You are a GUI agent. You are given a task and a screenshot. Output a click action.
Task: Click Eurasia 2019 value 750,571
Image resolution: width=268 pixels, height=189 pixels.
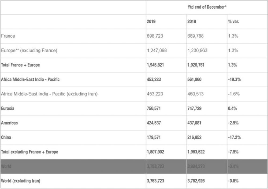154,109
